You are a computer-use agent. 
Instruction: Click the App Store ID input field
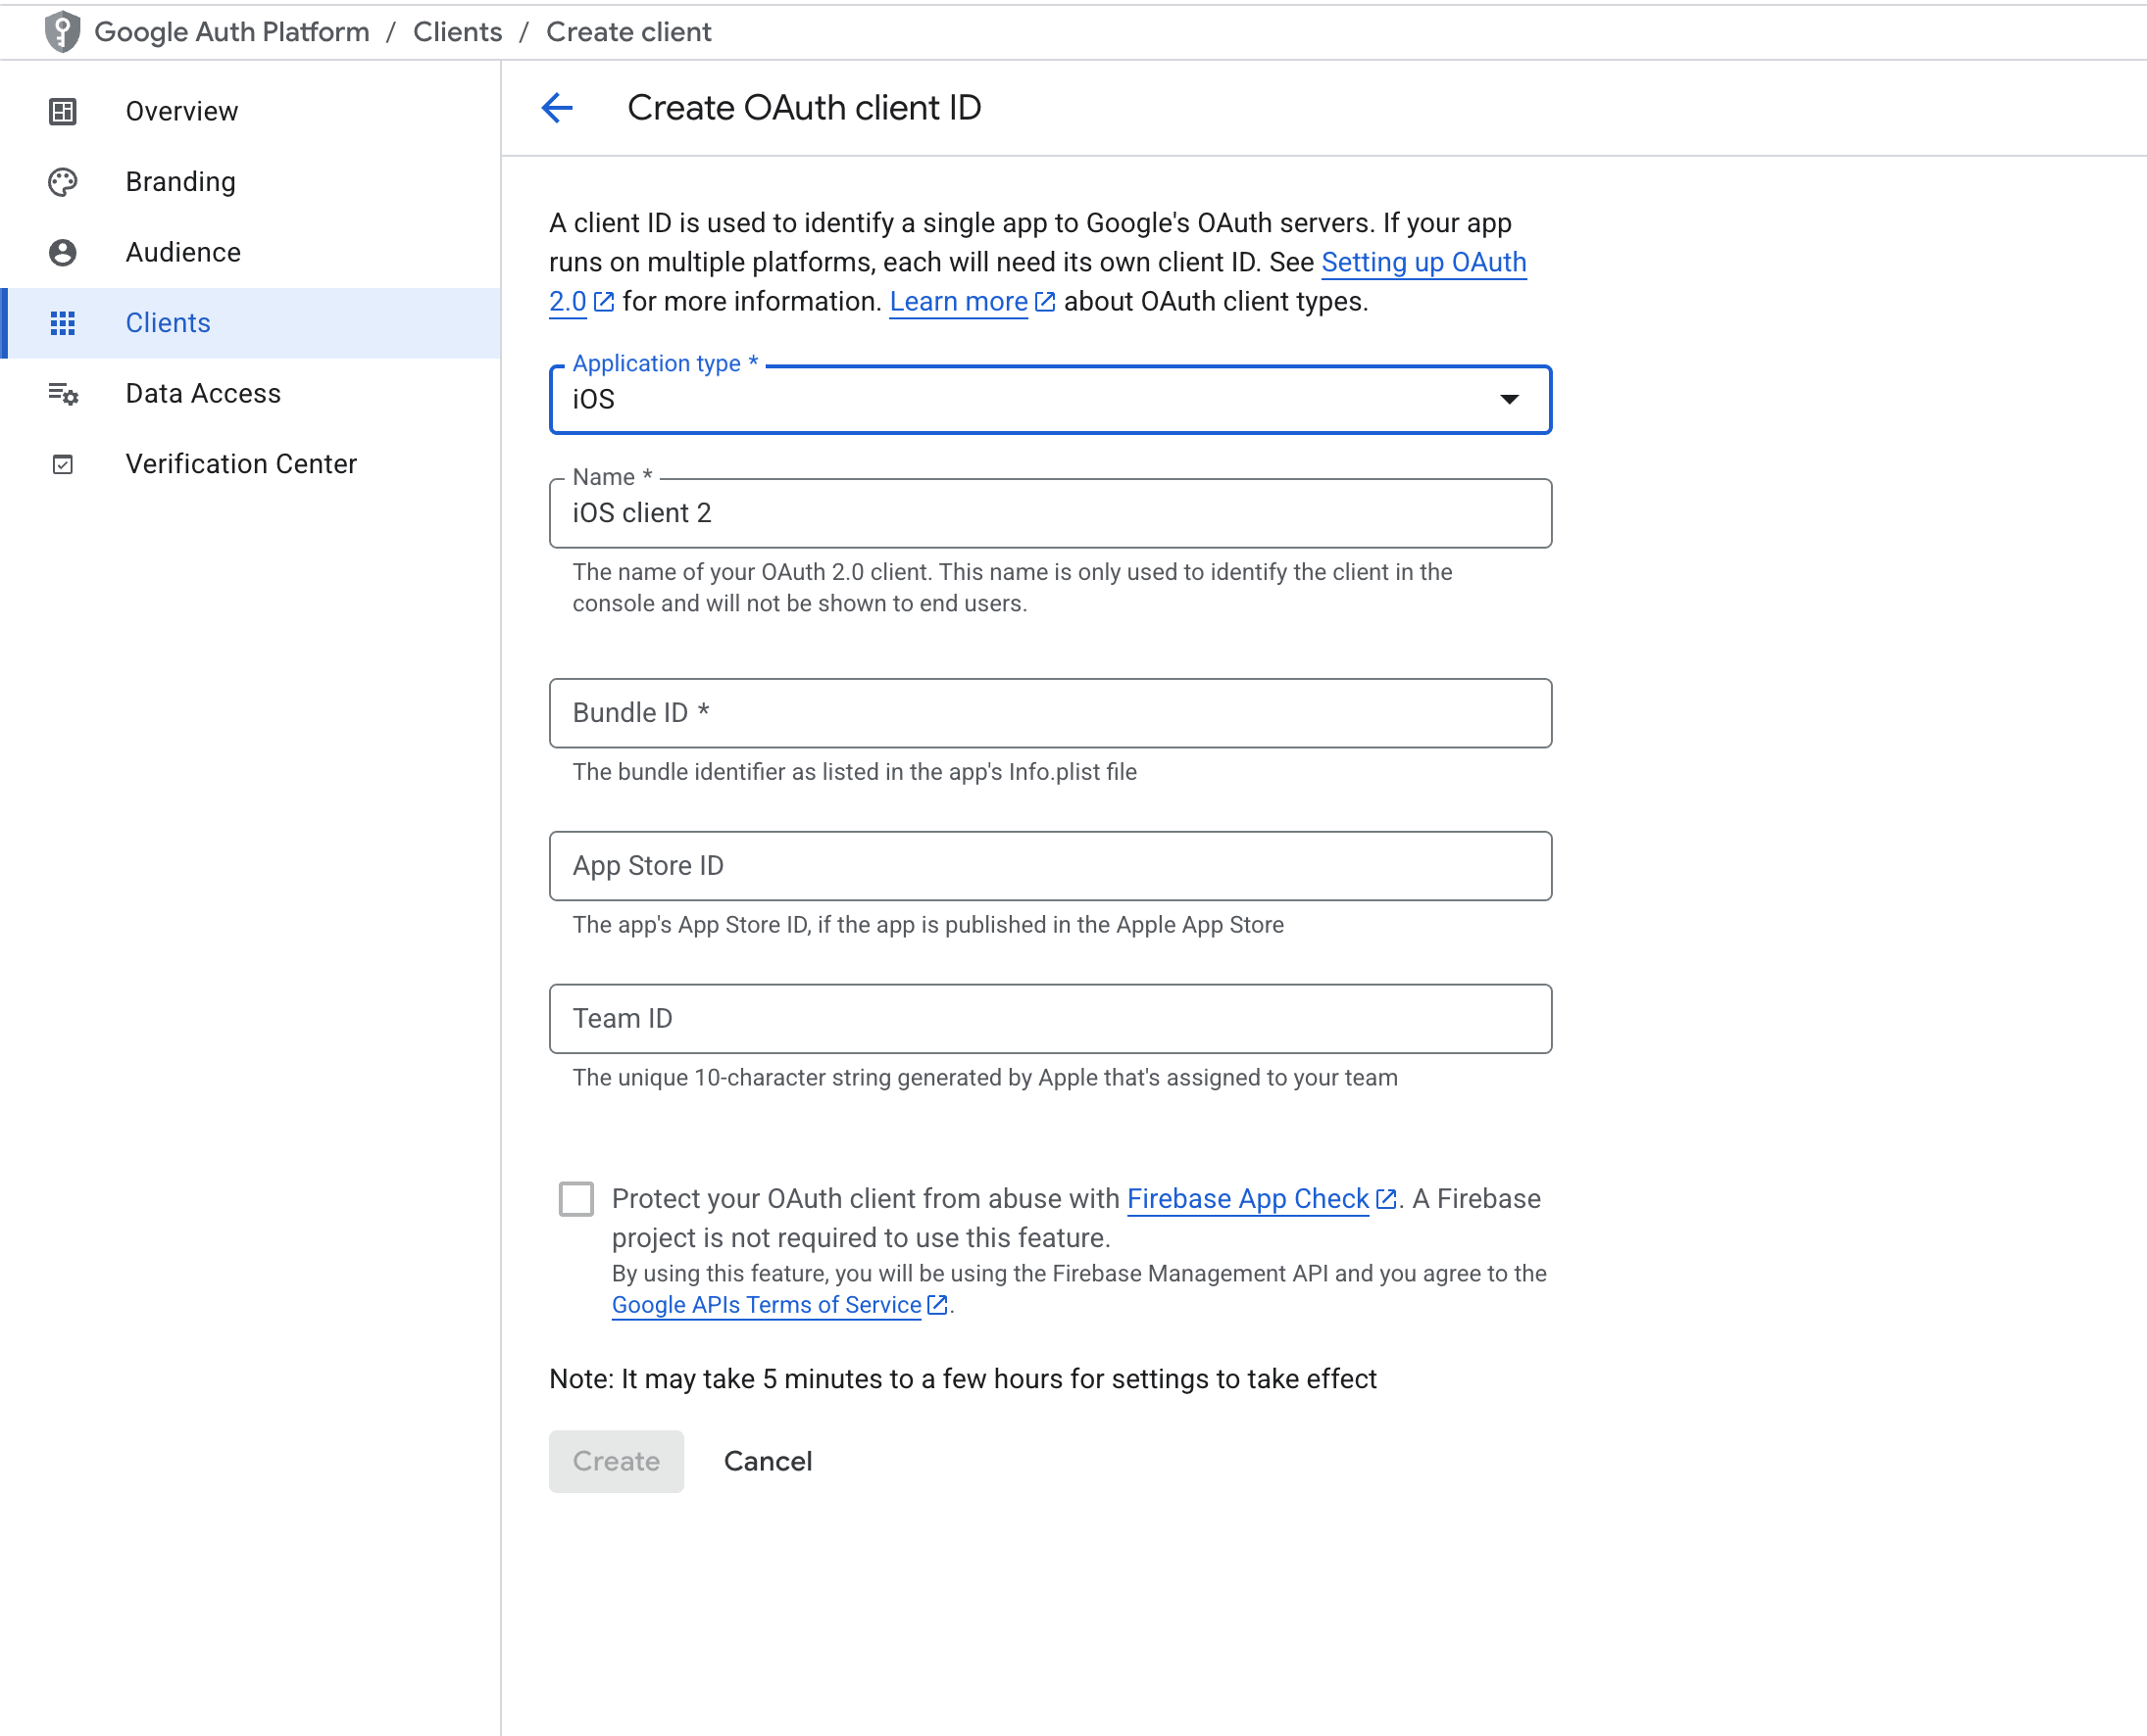point(1050,866)
